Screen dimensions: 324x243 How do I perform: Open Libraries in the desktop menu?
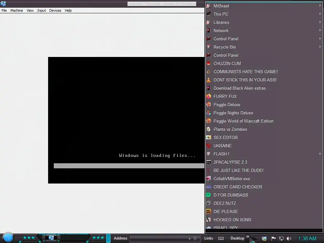click(x=264, y=22)
